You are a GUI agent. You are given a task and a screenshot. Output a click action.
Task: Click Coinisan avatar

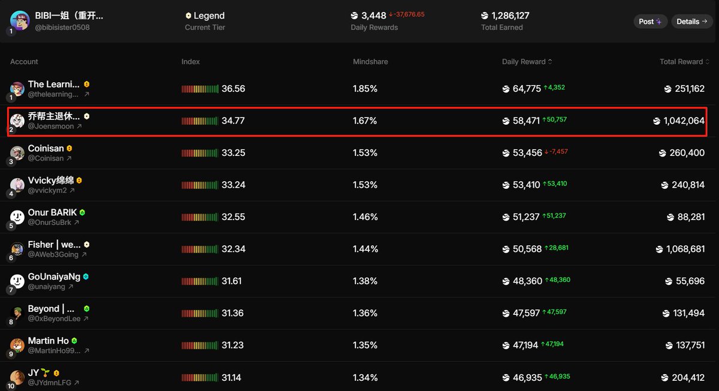click(17, 153)
